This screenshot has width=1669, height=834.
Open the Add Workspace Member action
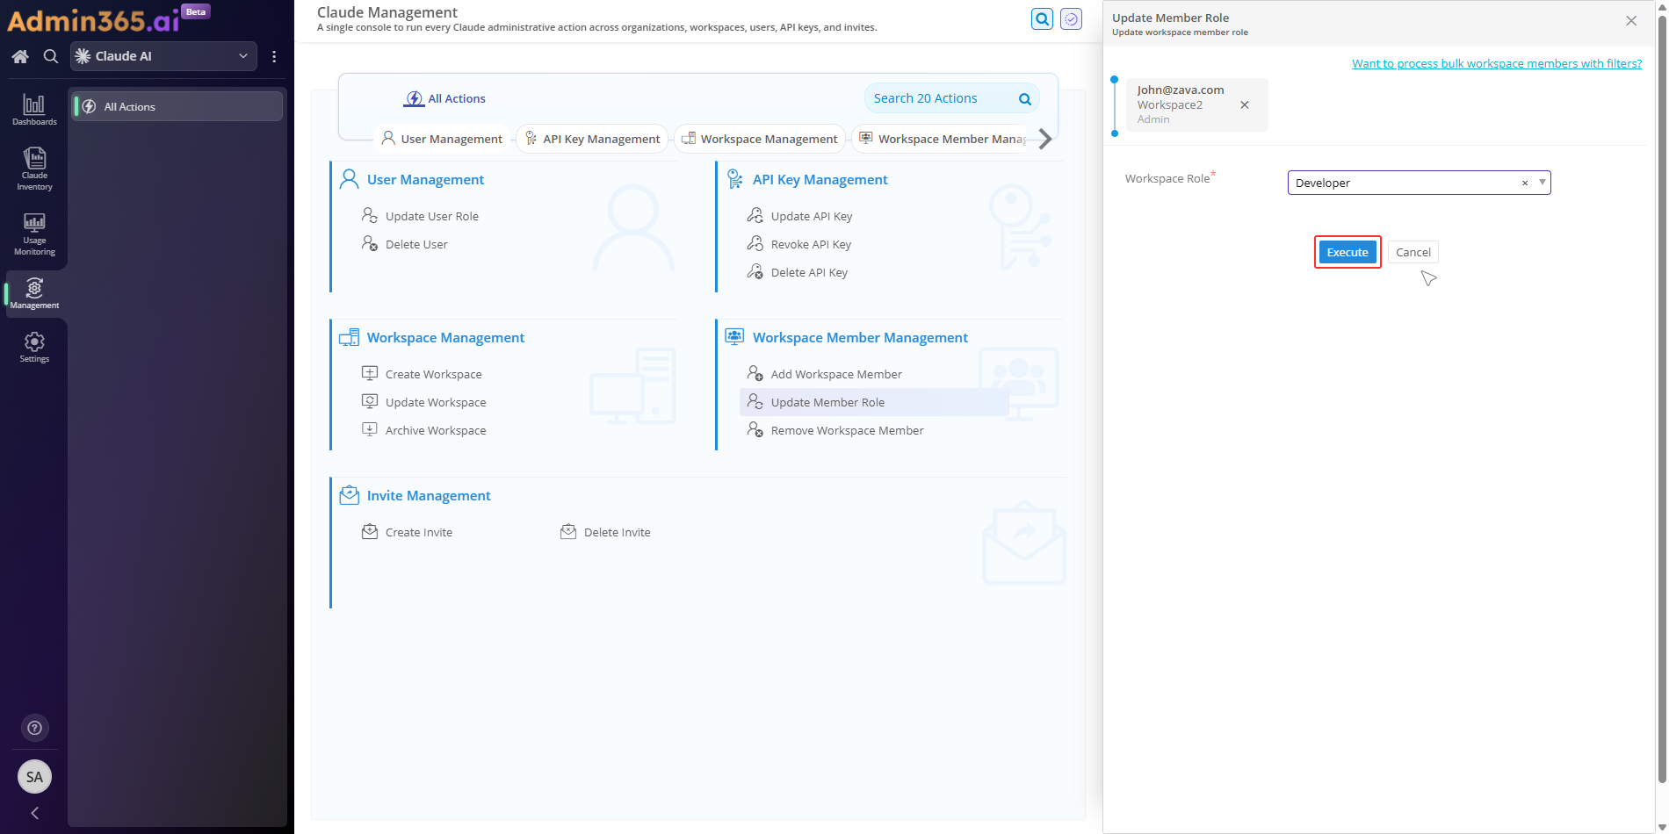(x=836, y=374)
